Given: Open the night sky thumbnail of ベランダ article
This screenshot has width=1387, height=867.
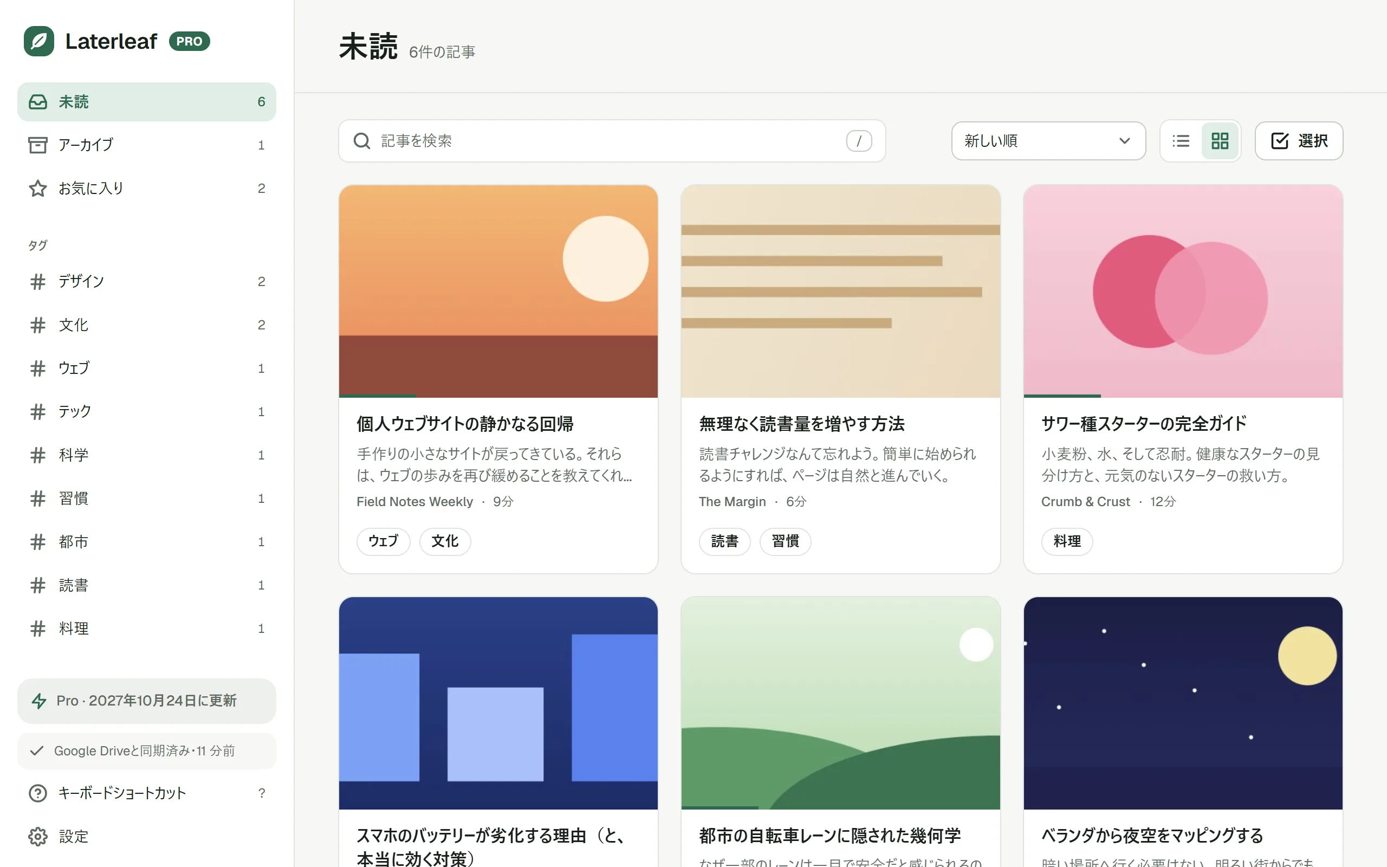Looking at the screenshot, I should 1183,703.
